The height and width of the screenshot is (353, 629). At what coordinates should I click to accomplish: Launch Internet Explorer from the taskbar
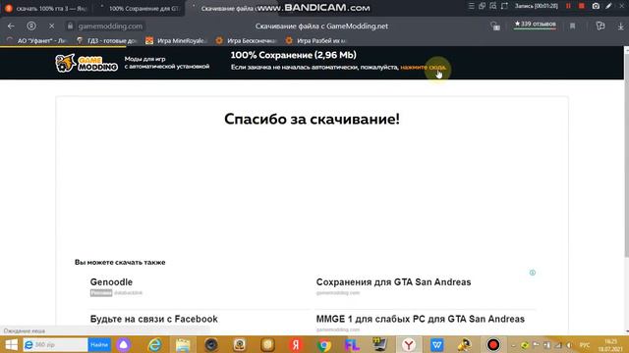click(x=154, y=344)
